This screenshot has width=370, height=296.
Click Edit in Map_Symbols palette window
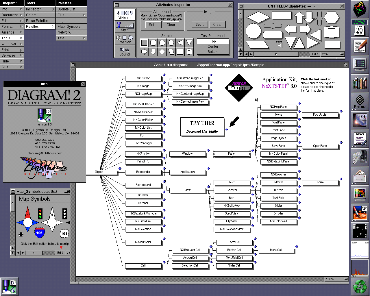click(x=60, y=253)
